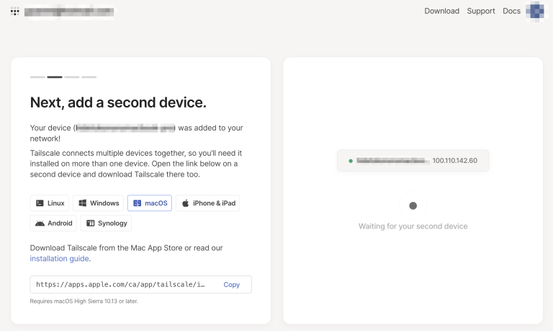553x331 pixels.
Task: Select the device entry with IP 100.110.142.60
Action: coord(413,161)
